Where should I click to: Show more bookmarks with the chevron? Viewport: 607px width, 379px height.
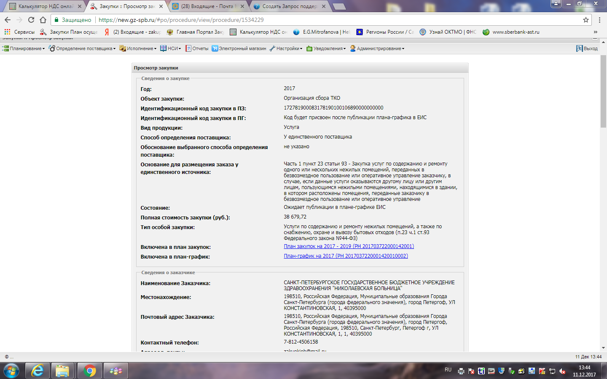pyautogui.click(x=596, y=32)
